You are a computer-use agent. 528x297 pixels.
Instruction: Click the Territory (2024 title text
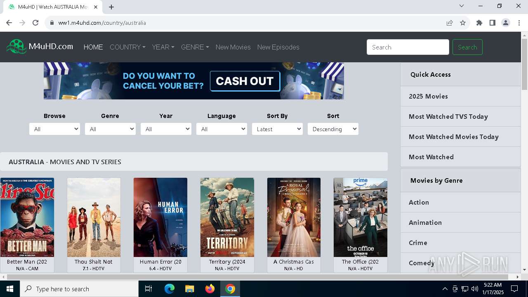[x=227, y=262]
